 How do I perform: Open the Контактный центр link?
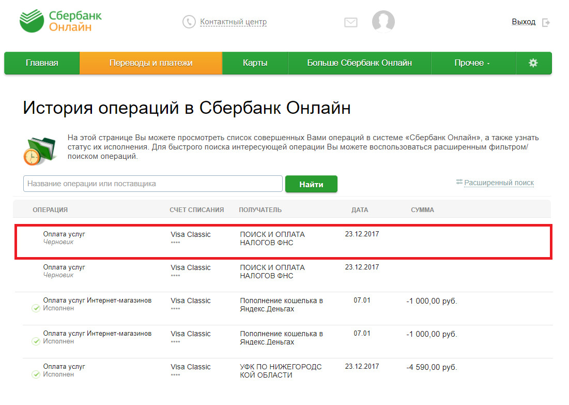click(x=233, y=22)
